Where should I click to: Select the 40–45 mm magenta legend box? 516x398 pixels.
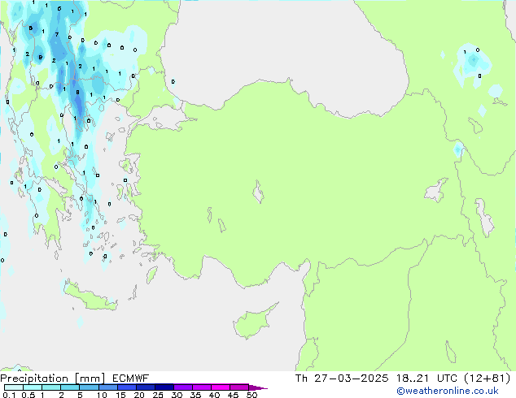pyautogui.click(x=221, y=387)
